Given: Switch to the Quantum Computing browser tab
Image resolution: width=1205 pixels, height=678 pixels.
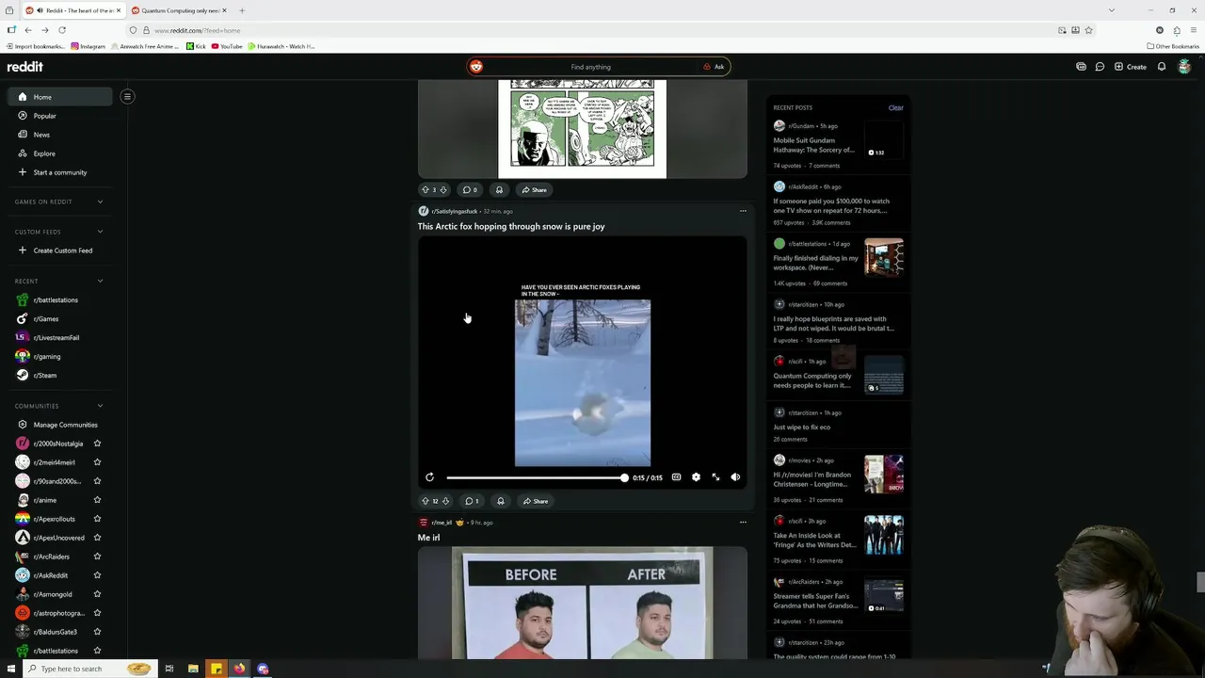Looking at the screenshot, I should tap(178, 10).
